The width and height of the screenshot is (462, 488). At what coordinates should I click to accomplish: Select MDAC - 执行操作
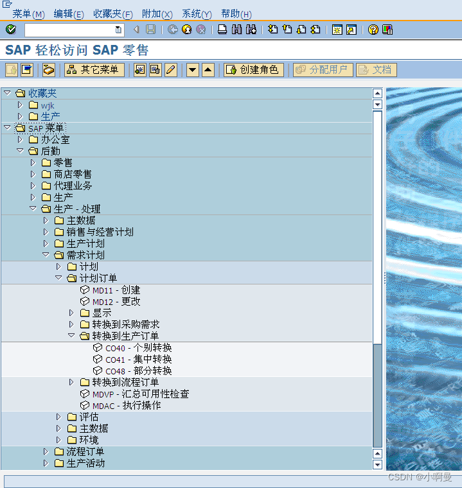[127, 405]
